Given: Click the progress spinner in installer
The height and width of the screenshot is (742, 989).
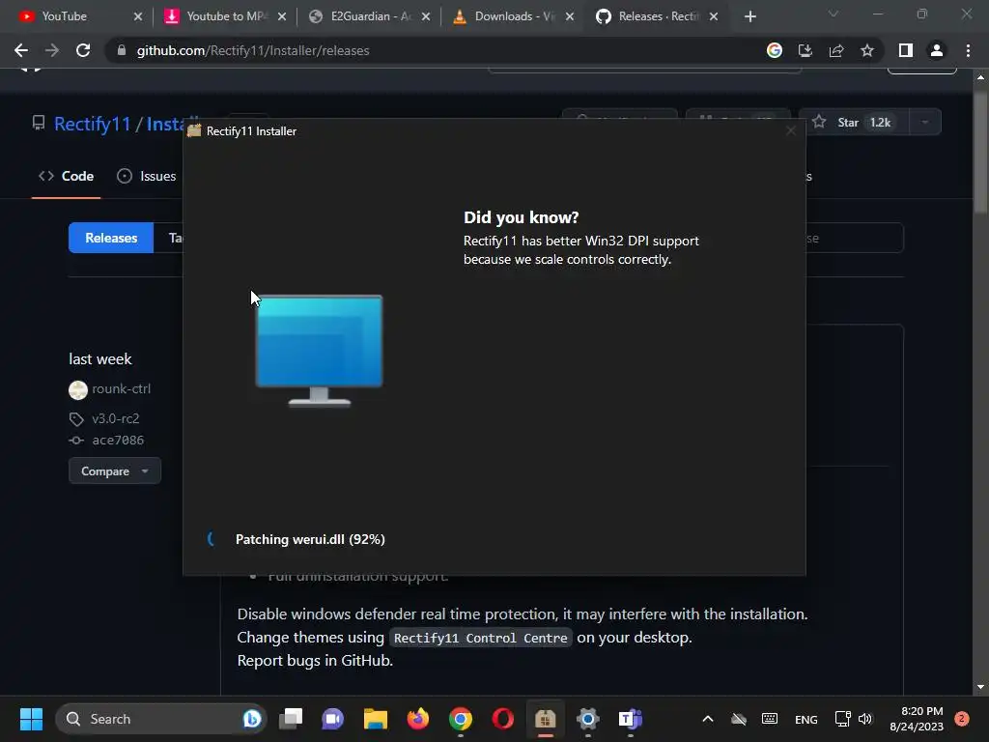Looking at the screenshot, I should pyautogui.click(x=212, y=539).
